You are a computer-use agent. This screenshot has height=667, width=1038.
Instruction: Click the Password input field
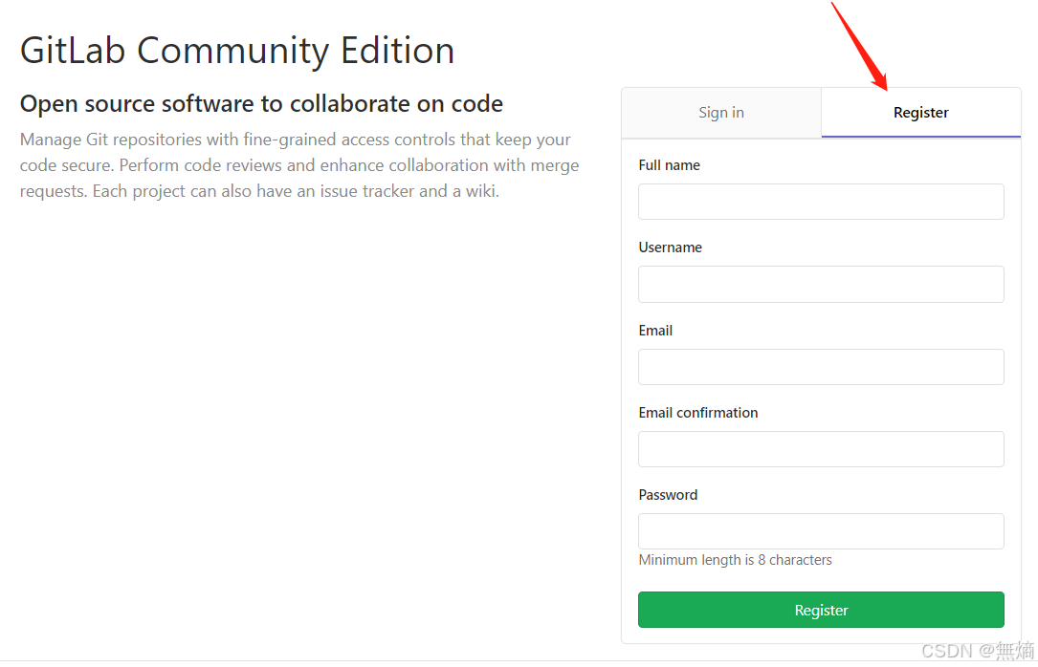click(x=821, y=530)
